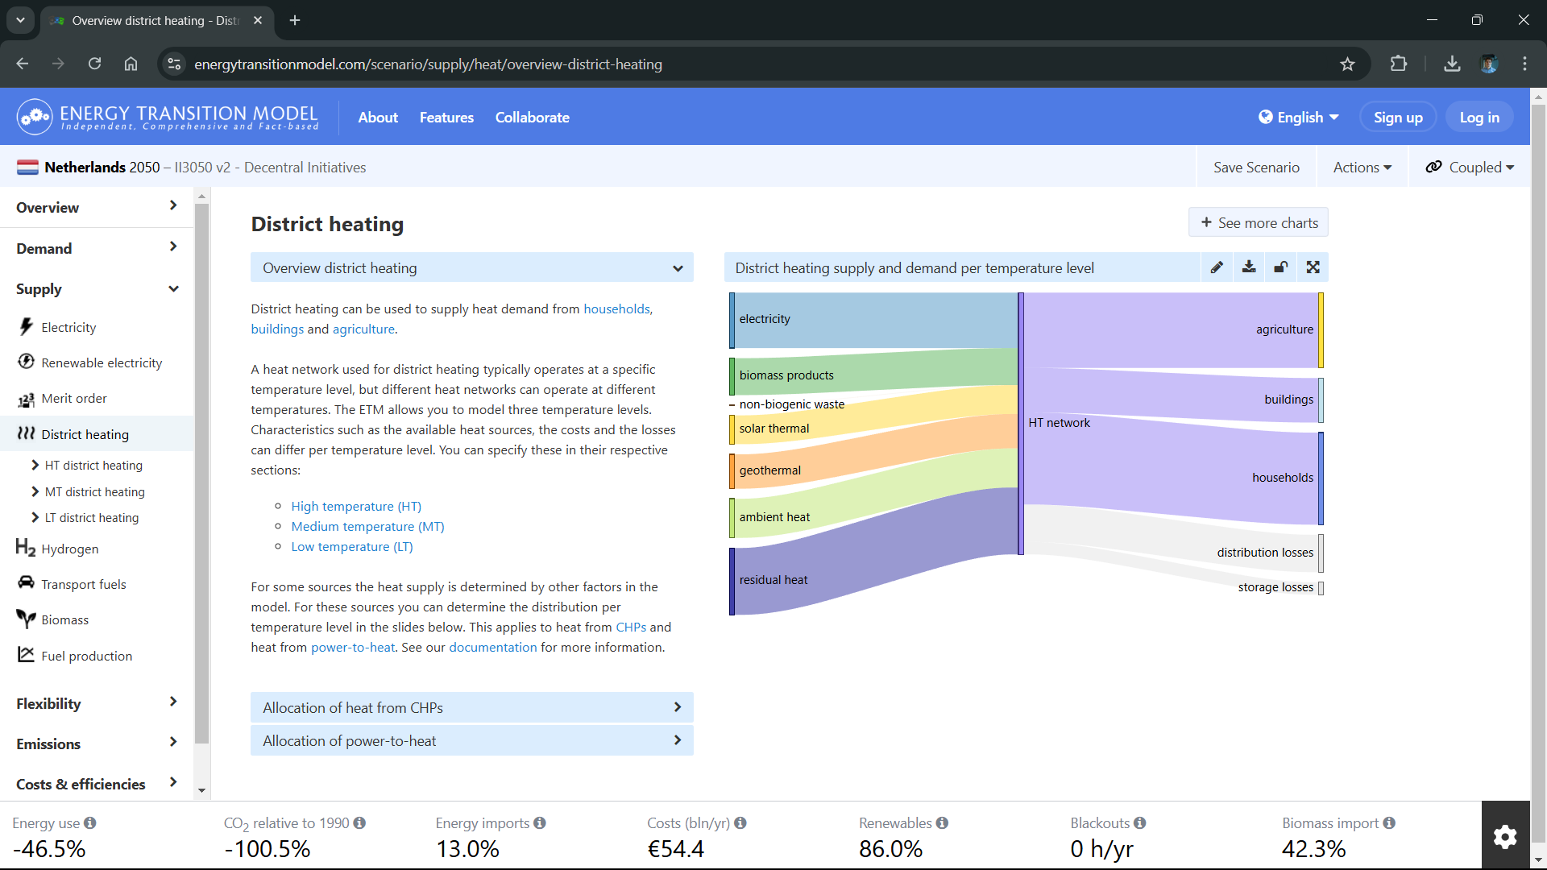Expand the Overview sidebar section
Viewport: 1547px width, 870px height.
point(97,208)
